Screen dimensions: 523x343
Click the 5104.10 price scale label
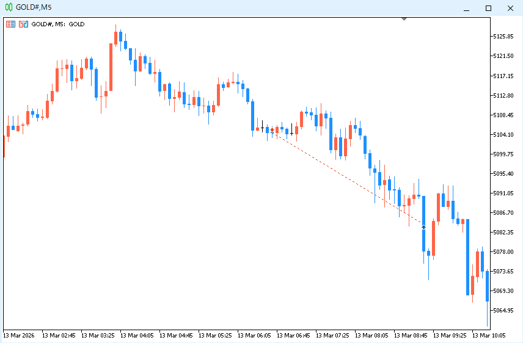506,134
